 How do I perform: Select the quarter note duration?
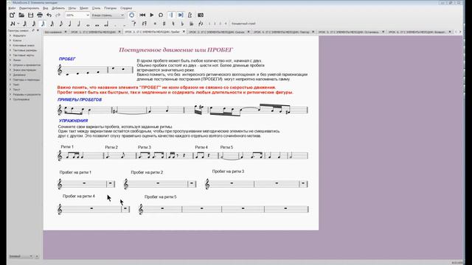tap(70, 24)
